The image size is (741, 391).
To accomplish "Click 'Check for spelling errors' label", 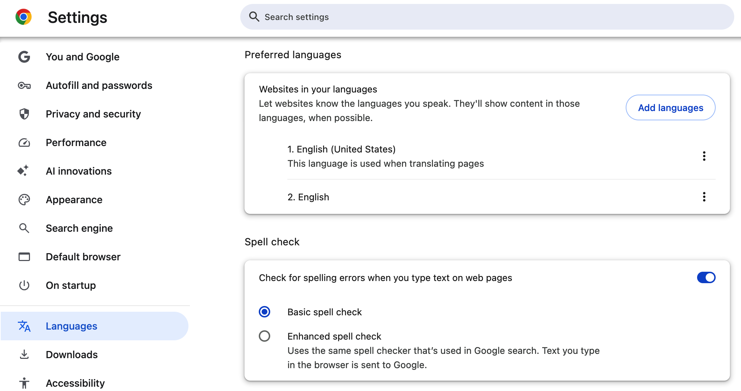I will tap(385, 278).
